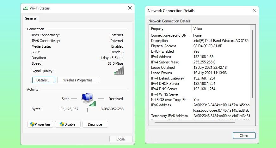Click the Property column header
276x148 pixels.
[157, 29]
